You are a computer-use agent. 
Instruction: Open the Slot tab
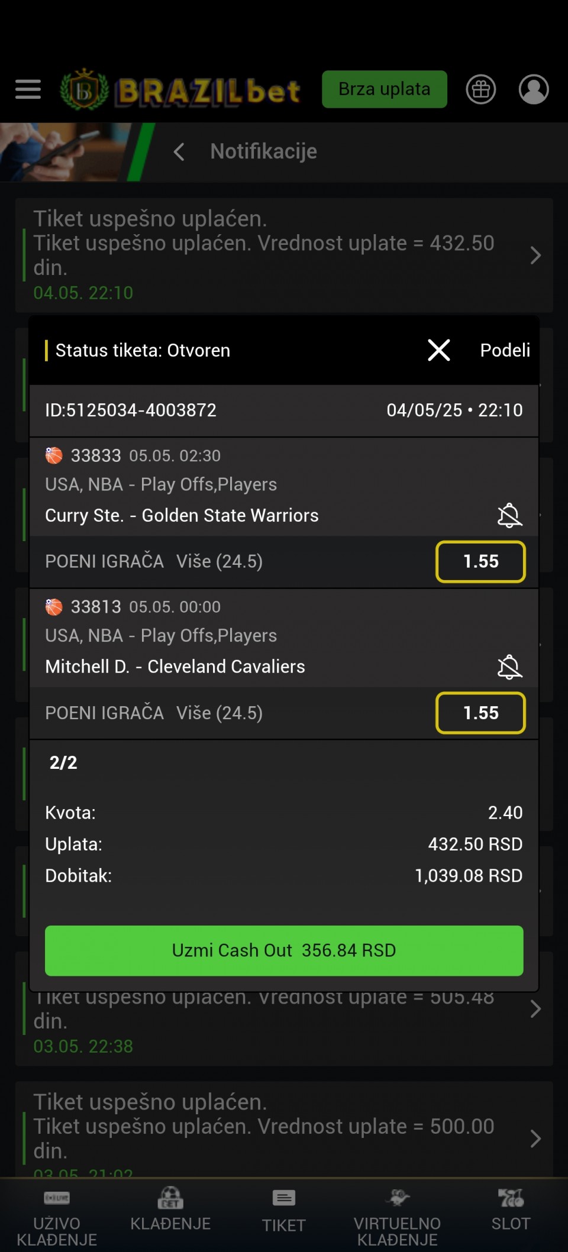511,1209
